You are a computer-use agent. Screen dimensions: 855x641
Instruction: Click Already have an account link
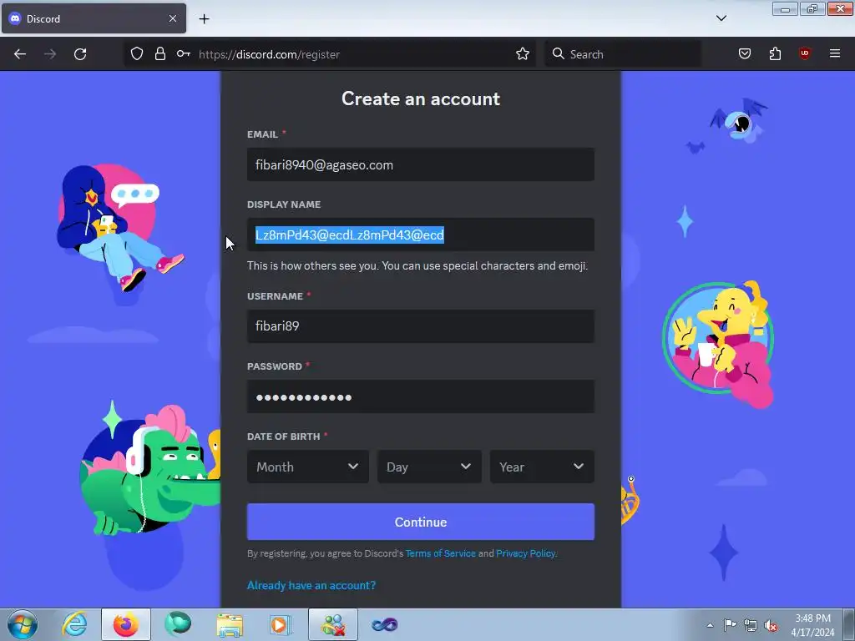coord(311,585)
